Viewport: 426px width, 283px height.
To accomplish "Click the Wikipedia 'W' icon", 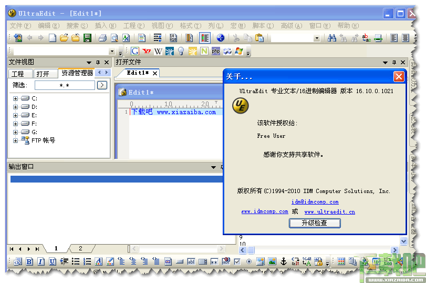I will [158, 51].
